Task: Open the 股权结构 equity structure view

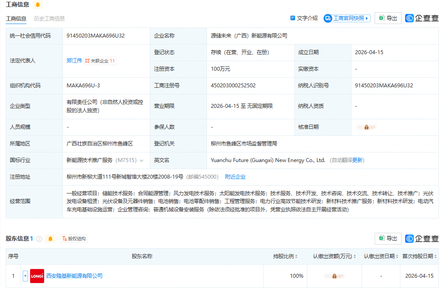Action: click(75, 238)
